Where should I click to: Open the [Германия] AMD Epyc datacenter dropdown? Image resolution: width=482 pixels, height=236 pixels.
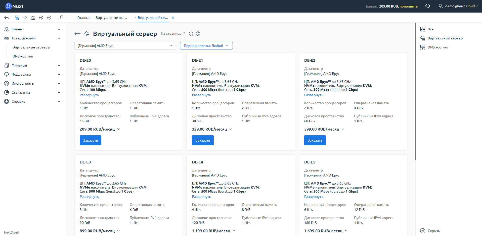[x=124, y=46]
